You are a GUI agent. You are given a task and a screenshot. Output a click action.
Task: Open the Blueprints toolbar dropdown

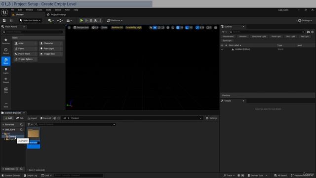60,20
